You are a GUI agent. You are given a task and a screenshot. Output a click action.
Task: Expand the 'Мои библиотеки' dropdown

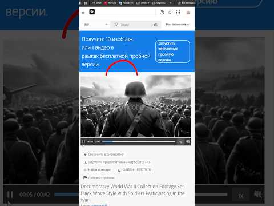[x=178, y=25]
